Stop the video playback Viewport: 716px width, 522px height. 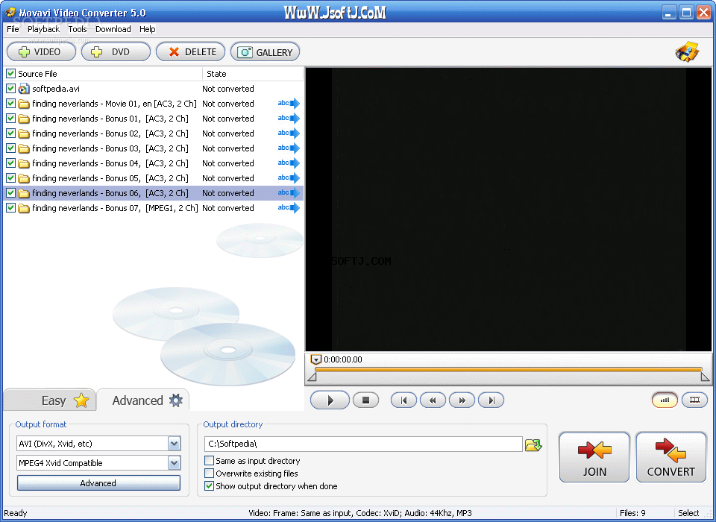coord(365,400)
